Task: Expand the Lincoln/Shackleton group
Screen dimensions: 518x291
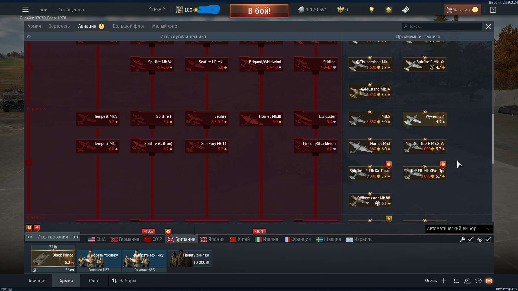Action: click(315, 146)
